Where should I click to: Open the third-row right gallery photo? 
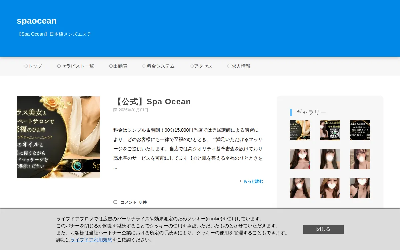[x=360, y=188]
